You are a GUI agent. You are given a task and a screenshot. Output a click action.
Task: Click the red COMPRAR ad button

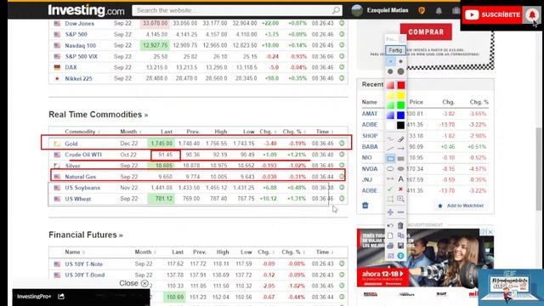click(x=426, y=32)
